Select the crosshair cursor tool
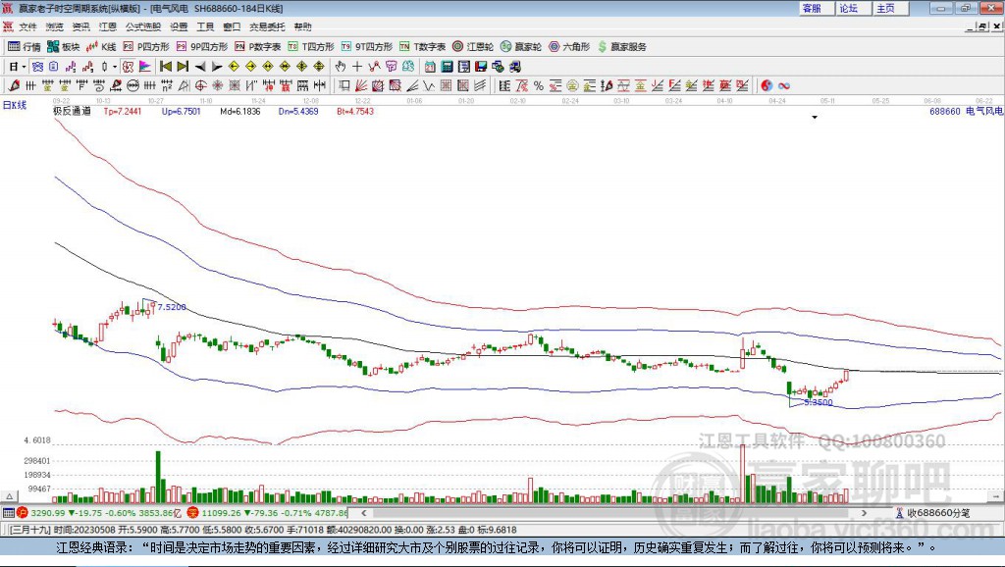Viewport: 1005px width, 567px height. click(357, 67)
